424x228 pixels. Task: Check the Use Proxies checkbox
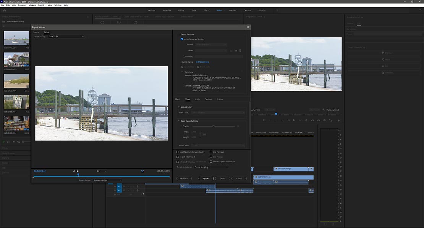tap(211, 157)
